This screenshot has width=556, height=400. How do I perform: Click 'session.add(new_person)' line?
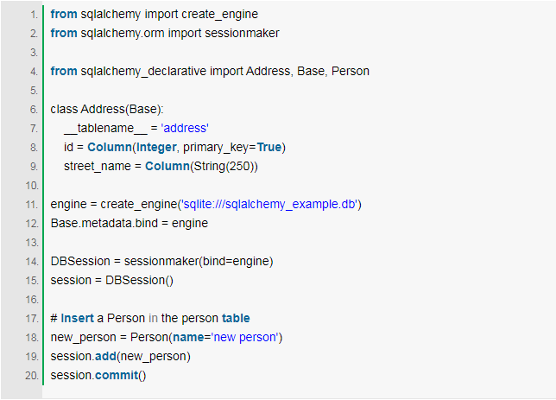click(x=120, y=356)
